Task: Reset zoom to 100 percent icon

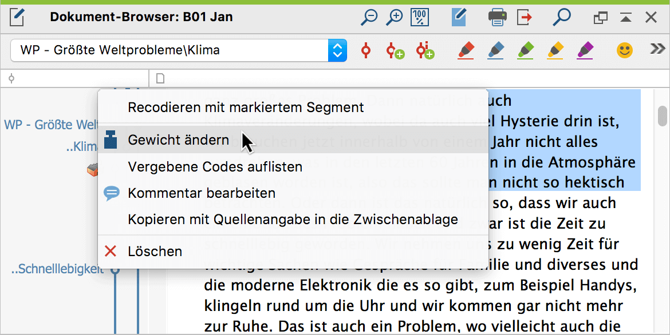Action: (x=420, y=18)
